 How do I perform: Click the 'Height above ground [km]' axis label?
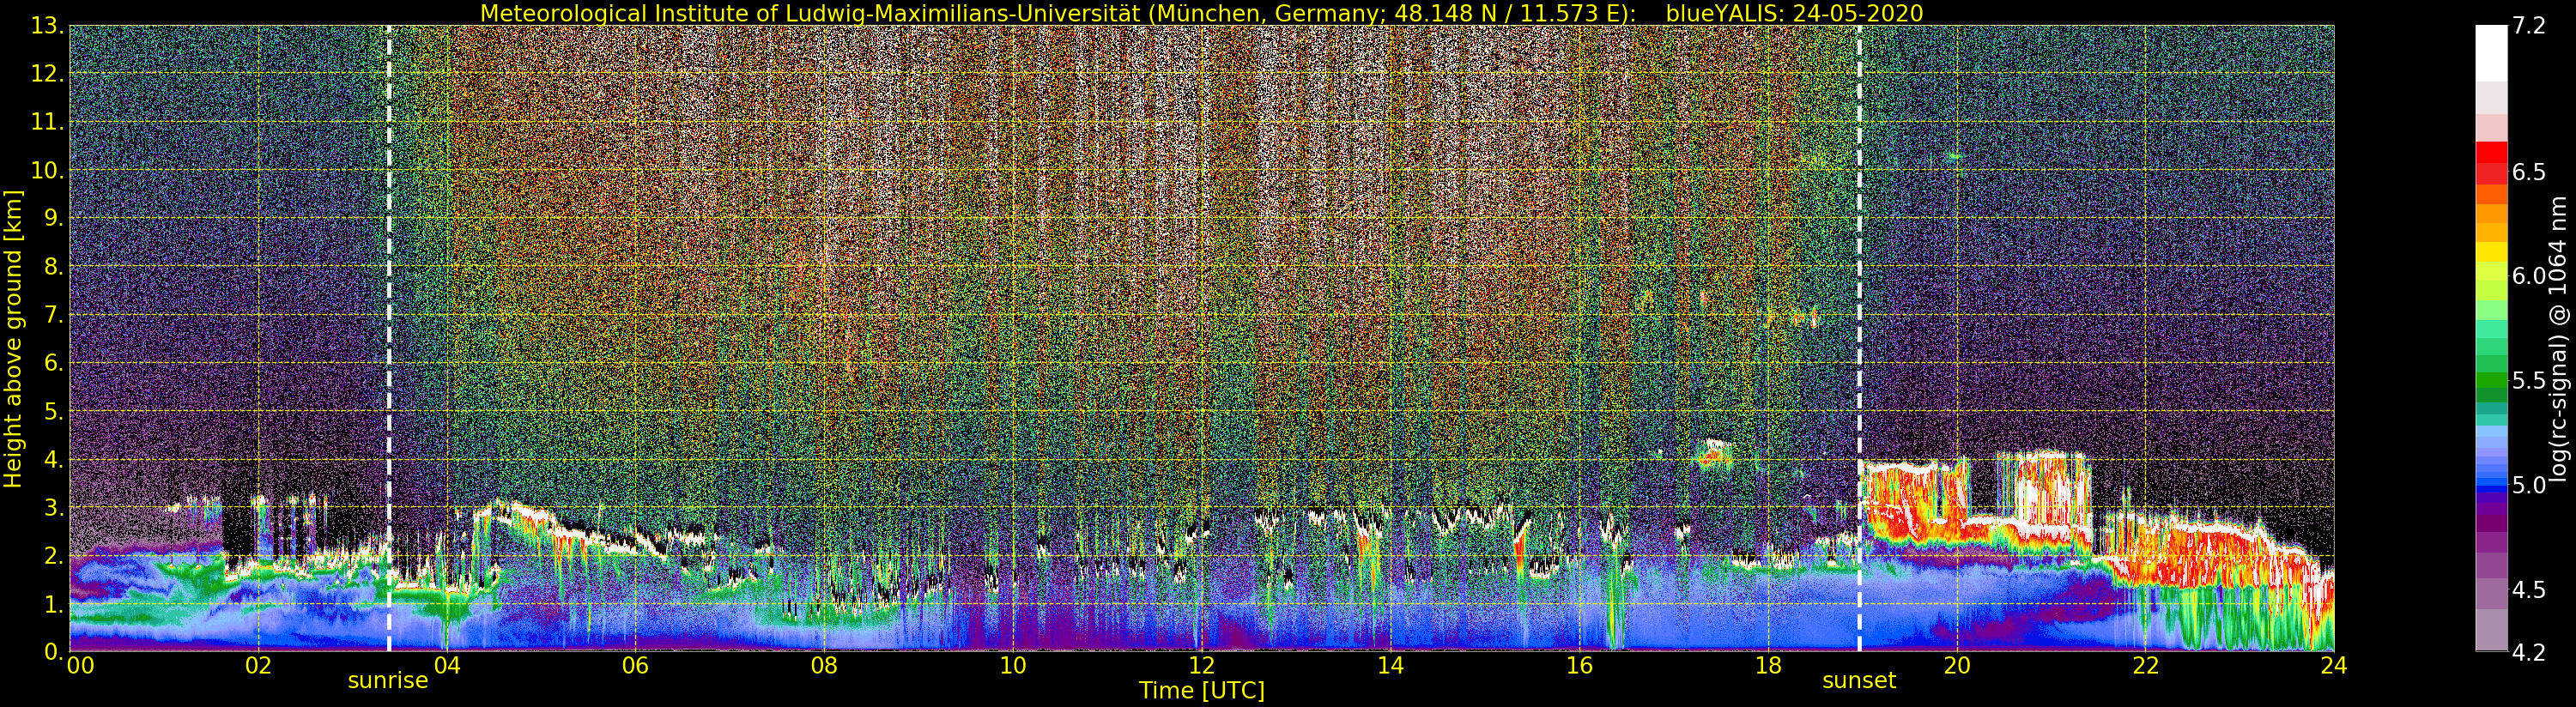(x=13, y=338)
